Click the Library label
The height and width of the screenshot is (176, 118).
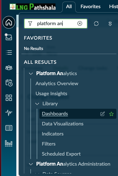click(50, 104)
